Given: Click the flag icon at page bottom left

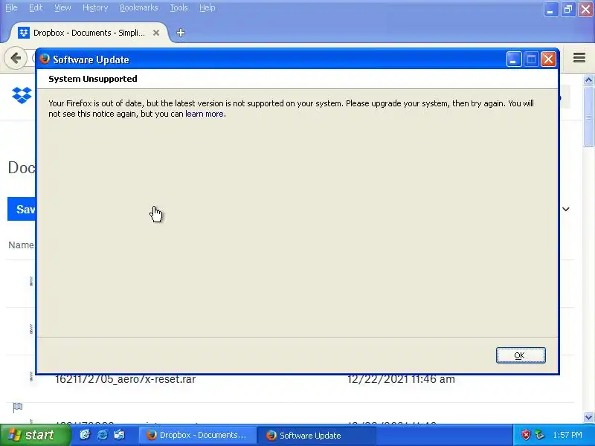Looking at the screenshot, I should tap(18, 407).
